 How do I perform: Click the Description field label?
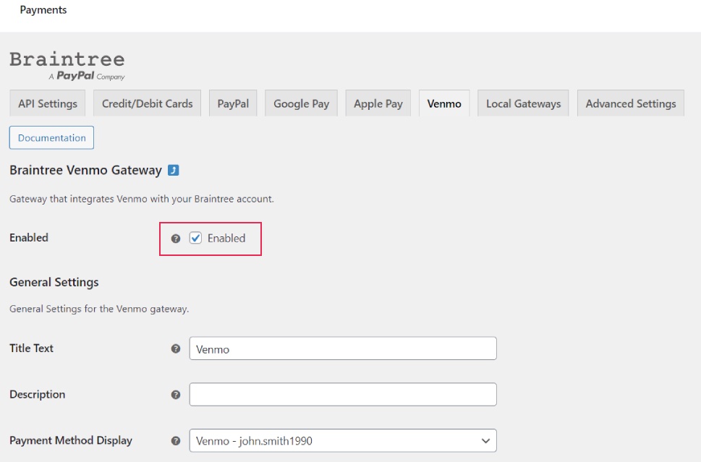tap(37, 395)
